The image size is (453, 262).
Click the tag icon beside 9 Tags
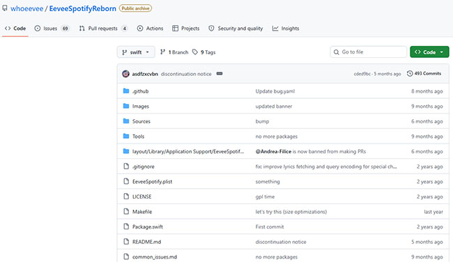point(195,52)
